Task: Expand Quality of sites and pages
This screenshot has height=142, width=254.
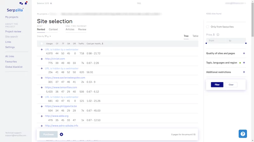Action: tap(244, 53)
